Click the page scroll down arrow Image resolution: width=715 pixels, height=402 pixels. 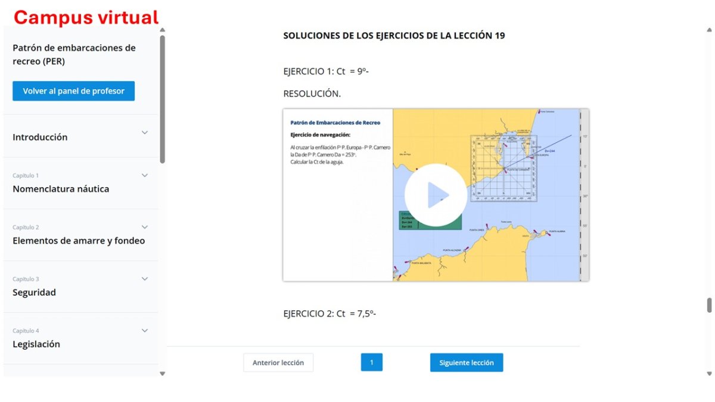709,373
